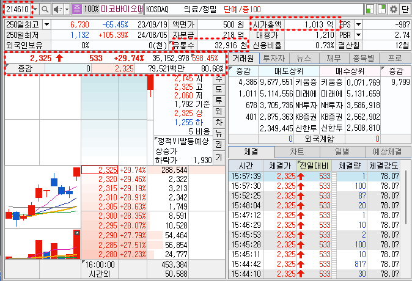Click the 16:00:00 time cell
The image size is (412, 281).
100,265
